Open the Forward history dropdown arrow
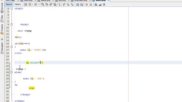 [x=39, y=5]
